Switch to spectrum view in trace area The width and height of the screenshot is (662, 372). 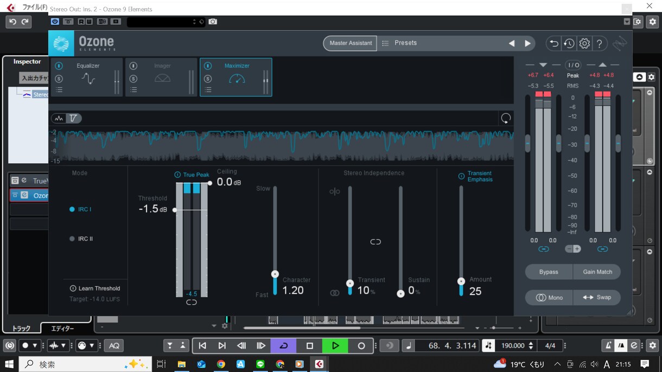point(59,118)
